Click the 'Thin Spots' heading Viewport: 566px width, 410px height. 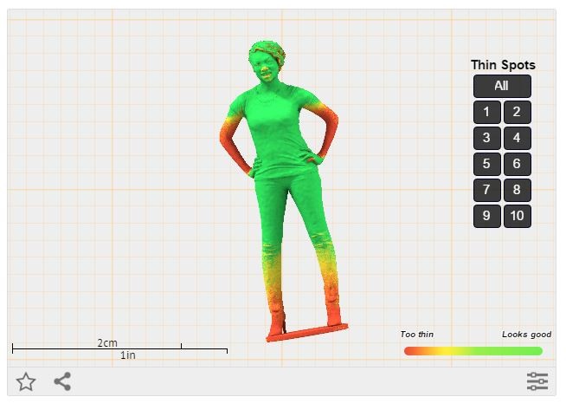pyautogui.click(x=503, y=65)
